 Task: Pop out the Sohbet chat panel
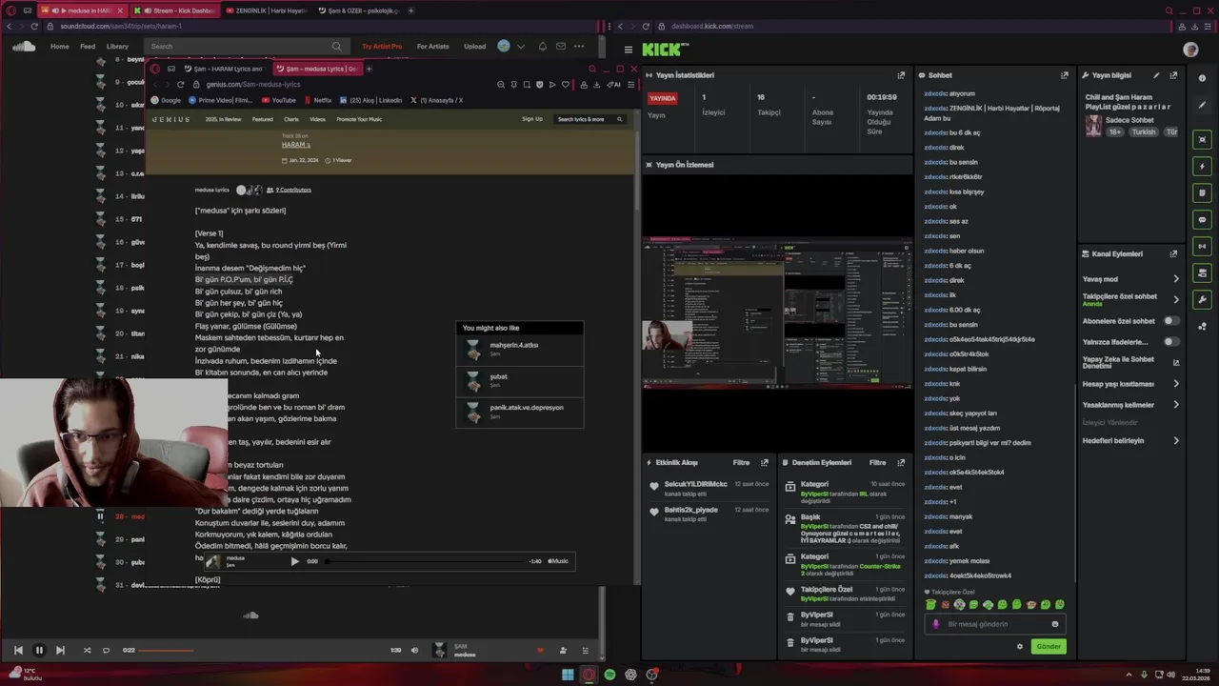tap(1065, 75)
